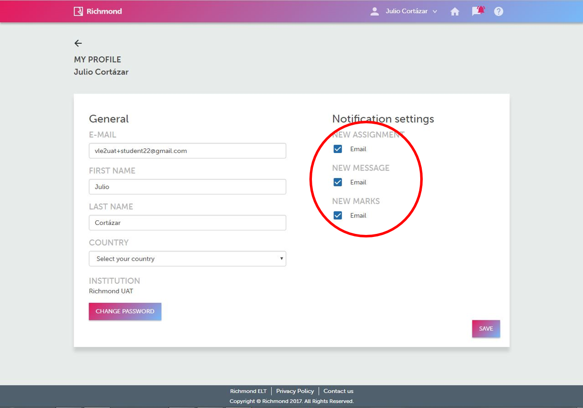Open the Select your country dropdown
This screenshot has height=408, width=583.
pos(187,259)
